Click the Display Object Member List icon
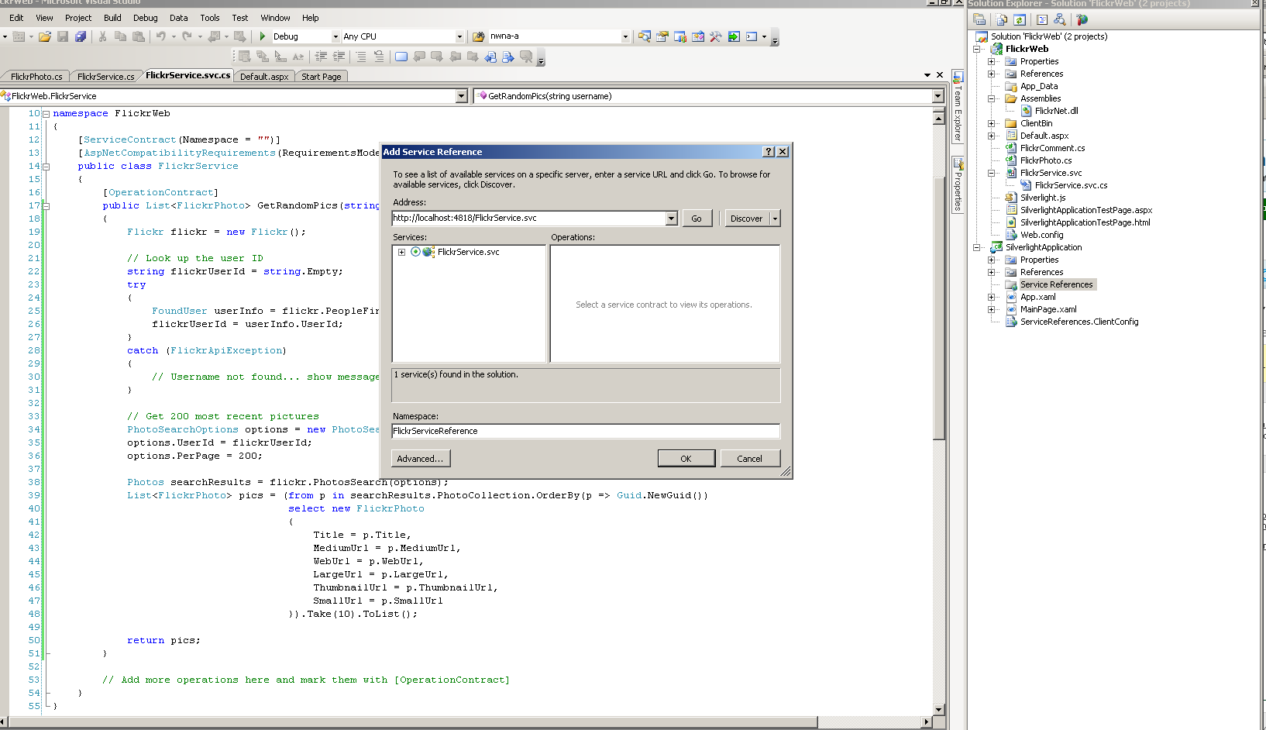This screenshot has width=1266, height=730. click(x=244, y=57)
